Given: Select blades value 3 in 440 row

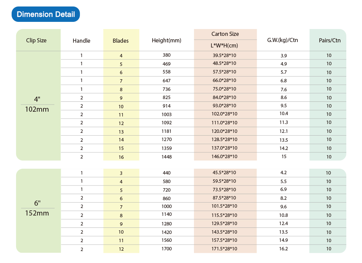Looking at the screenshot, I should [x=121, y=173].
